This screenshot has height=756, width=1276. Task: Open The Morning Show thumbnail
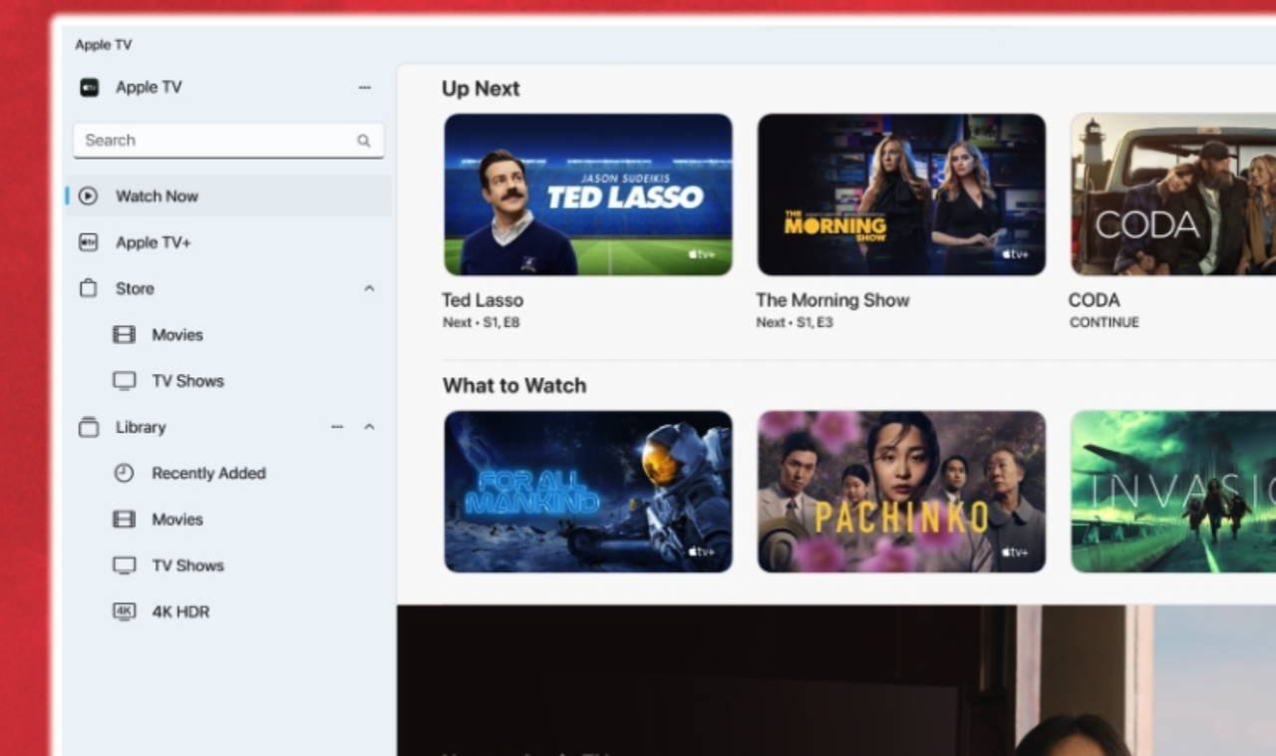[x=901, y=194]
